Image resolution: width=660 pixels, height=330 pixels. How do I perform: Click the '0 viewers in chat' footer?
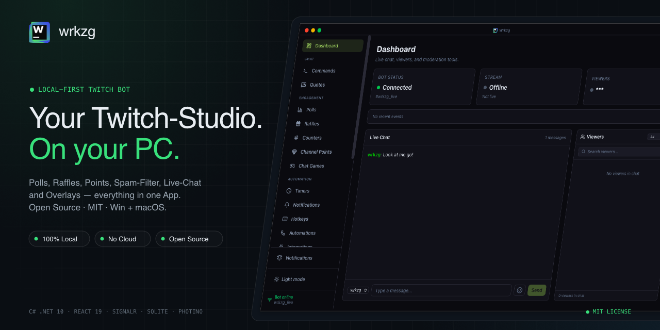point(571,295)
